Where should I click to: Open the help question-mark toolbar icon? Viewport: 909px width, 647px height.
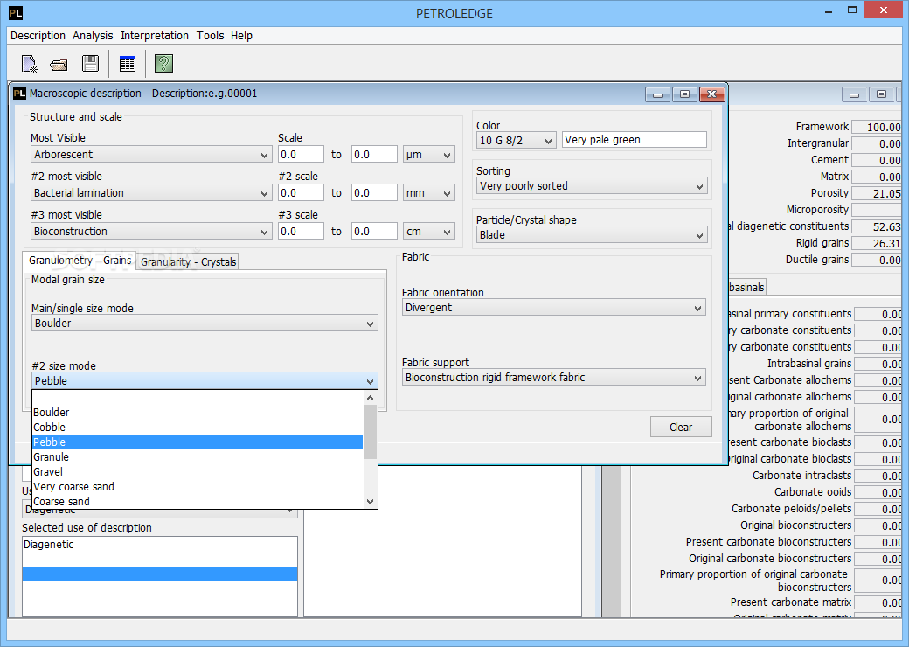[164, 63]
